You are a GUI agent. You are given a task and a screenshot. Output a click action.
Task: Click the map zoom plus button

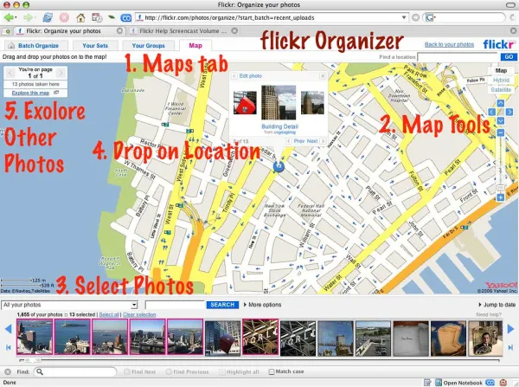coord(501,197)
